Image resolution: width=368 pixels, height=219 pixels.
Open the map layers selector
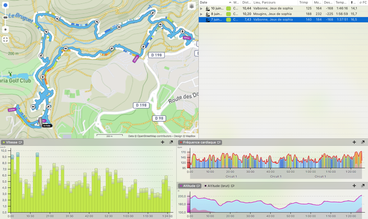[x=192, y=6]
